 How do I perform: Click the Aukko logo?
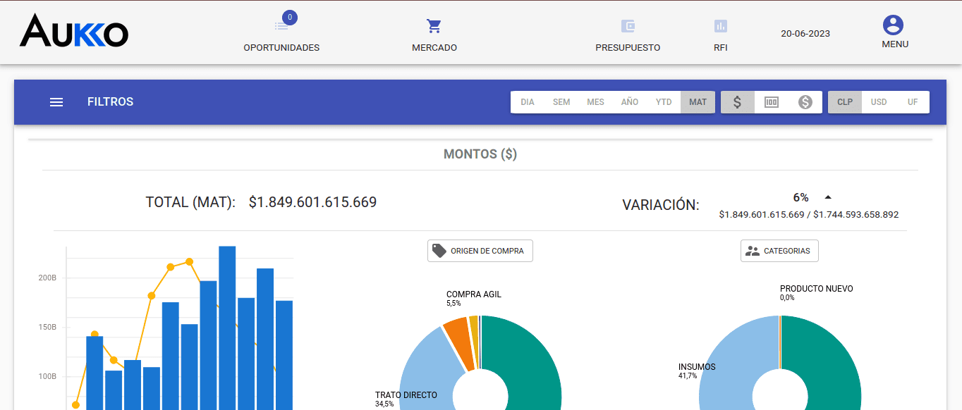point(74,30)
